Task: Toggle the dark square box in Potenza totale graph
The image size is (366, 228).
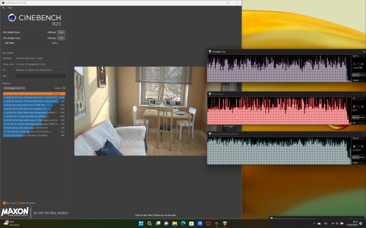Action: click(358, 146)
